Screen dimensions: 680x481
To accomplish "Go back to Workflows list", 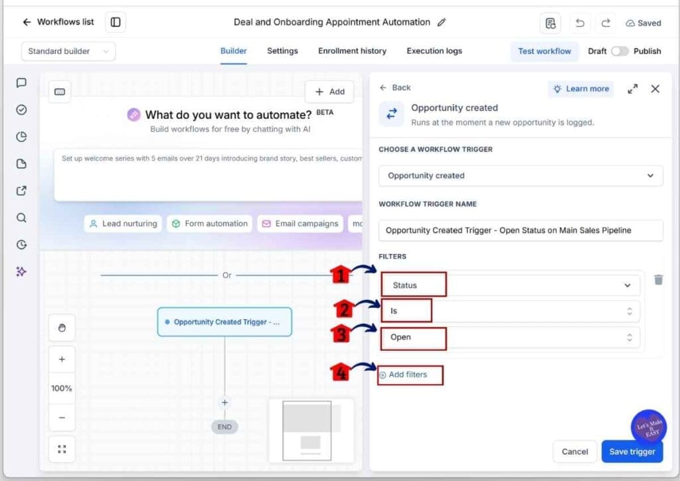I will click(58, 22).
